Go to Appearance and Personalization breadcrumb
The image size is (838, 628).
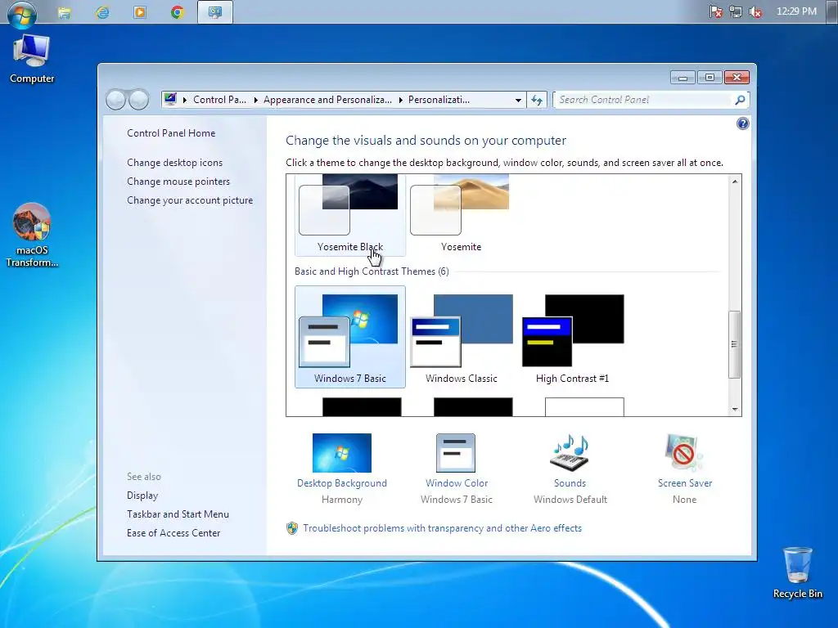(x=327, y=100)
